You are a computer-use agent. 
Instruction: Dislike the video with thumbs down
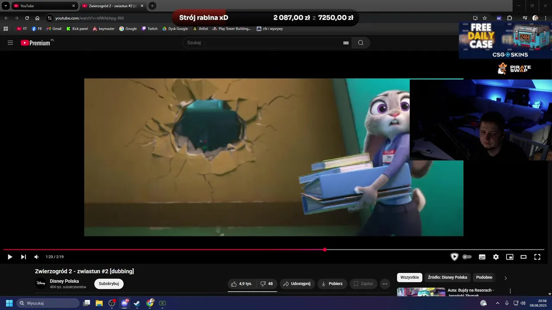click(267, 284)
